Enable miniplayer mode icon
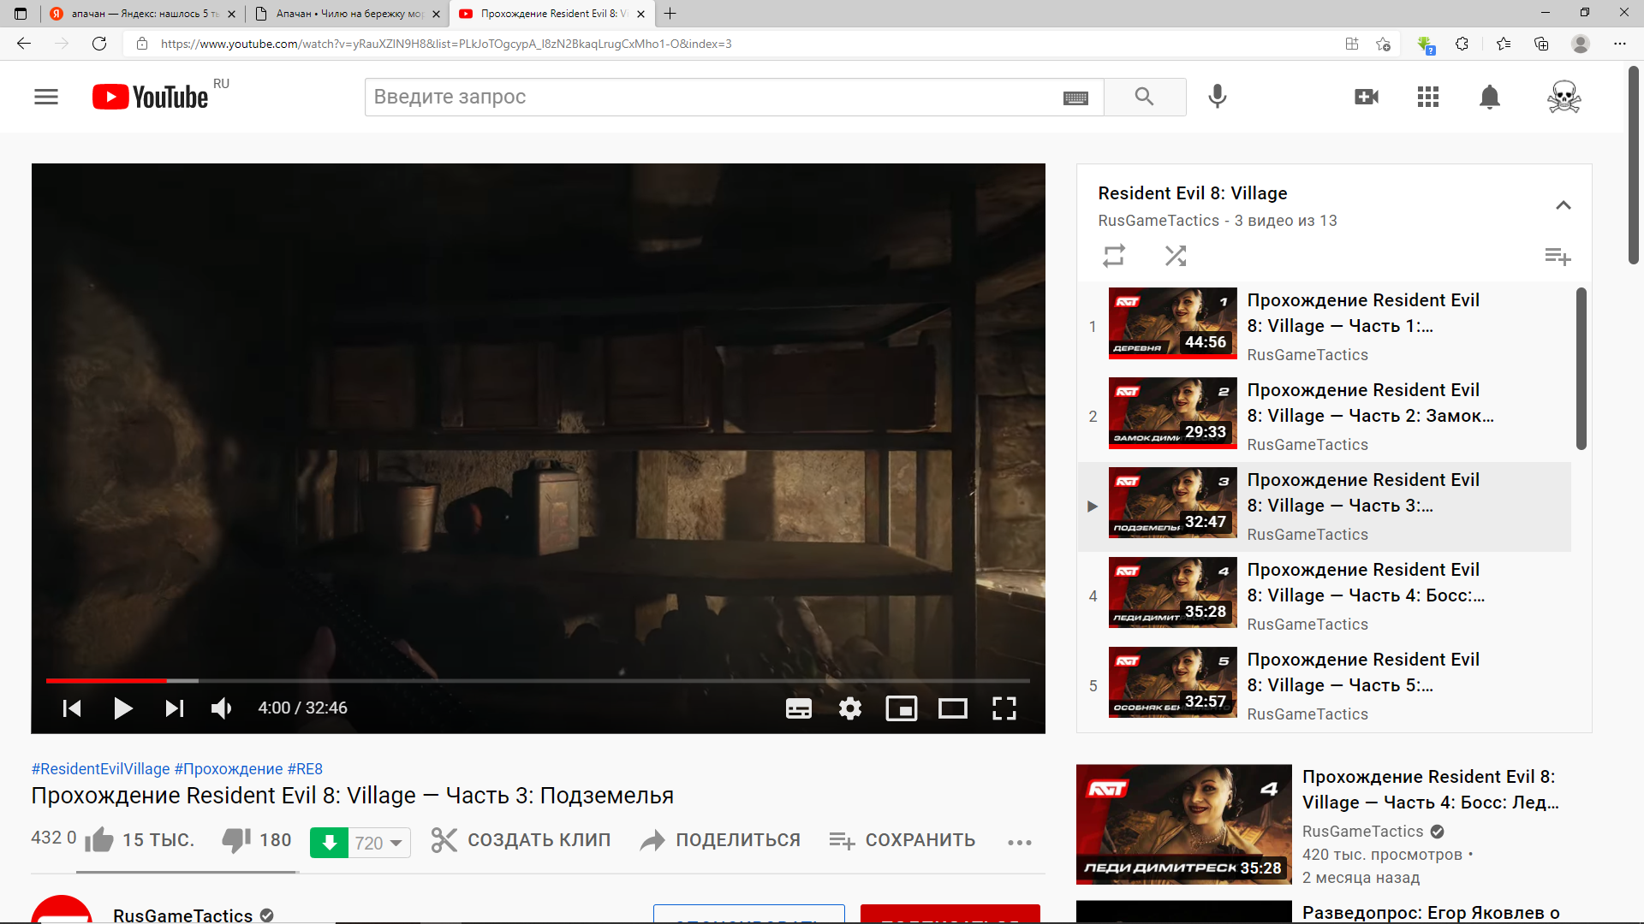 pyautogui.click(x=901, y=708)
